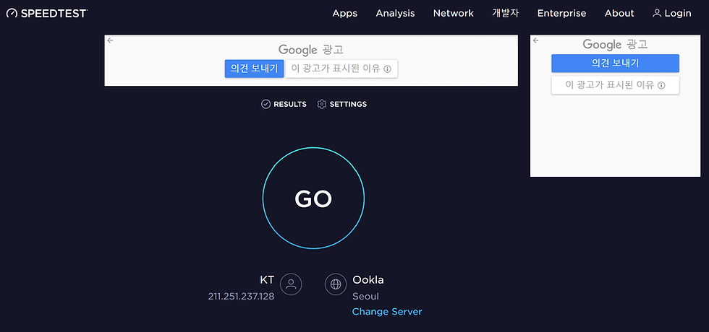This screenshot has width=709, height=332.
Task: Click the Settings gear icon
Action: [x=322, y=104]
